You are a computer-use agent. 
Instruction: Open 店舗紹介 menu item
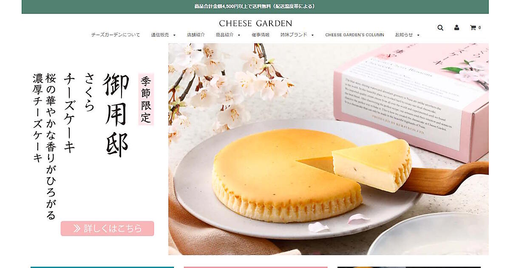click(x=196, y=35)
